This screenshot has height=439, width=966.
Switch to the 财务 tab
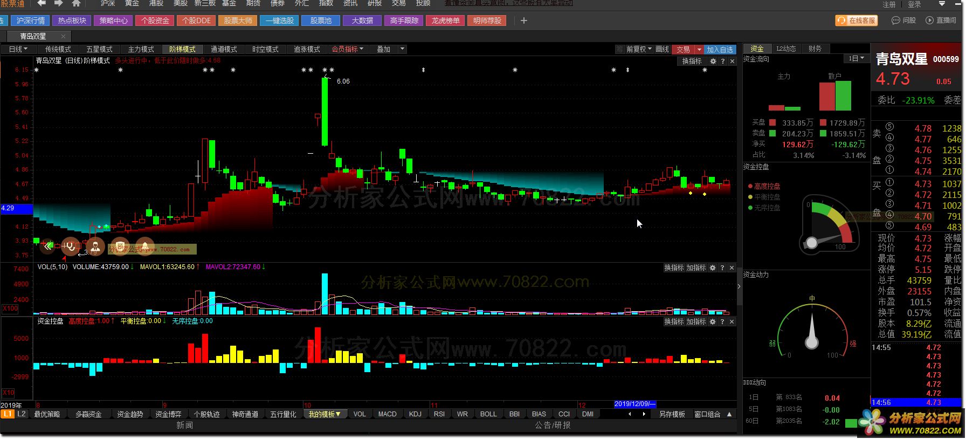[815, 49]
